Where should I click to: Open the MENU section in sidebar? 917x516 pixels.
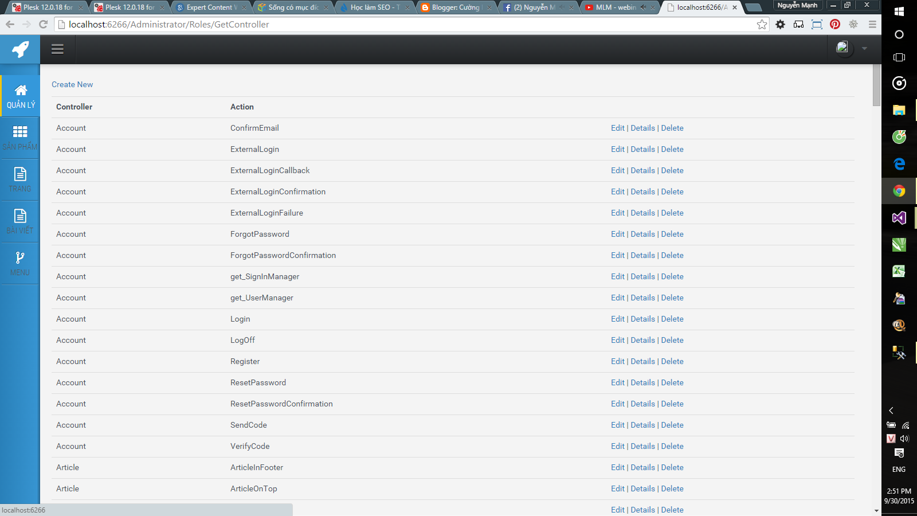click(20, 263)
